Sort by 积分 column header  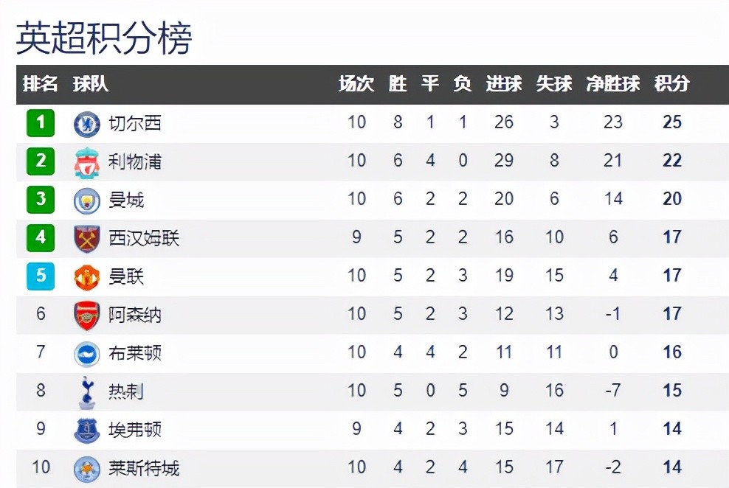pyautogui.click(x=671, y=84)
